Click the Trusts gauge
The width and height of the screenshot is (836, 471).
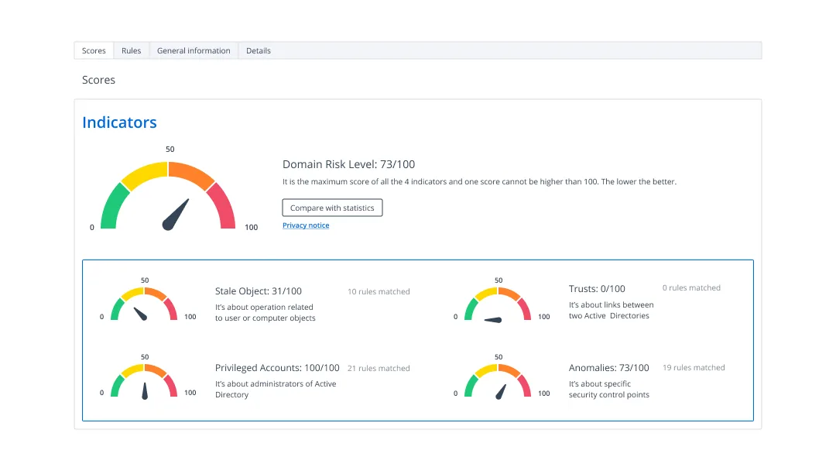coord(498,304)
